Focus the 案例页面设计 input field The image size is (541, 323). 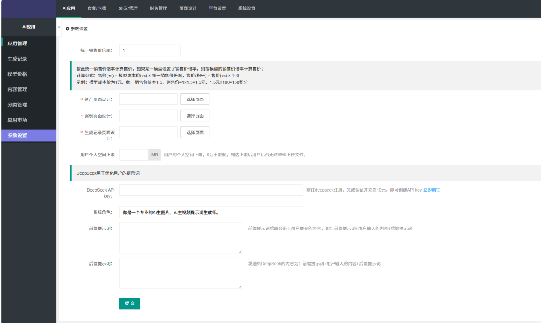148,116
